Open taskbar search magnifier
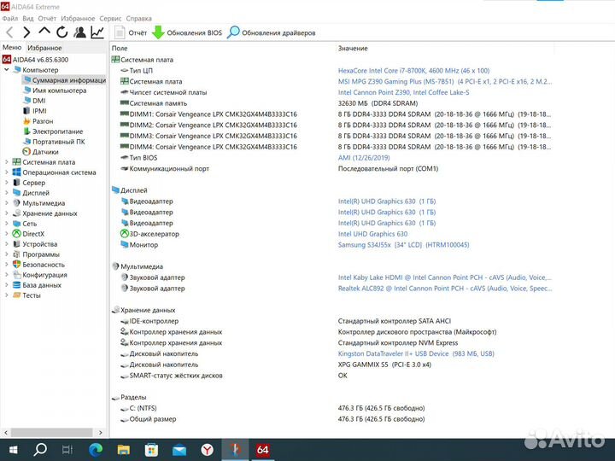Screen dimensions: 615x461 tap(40, 450)
